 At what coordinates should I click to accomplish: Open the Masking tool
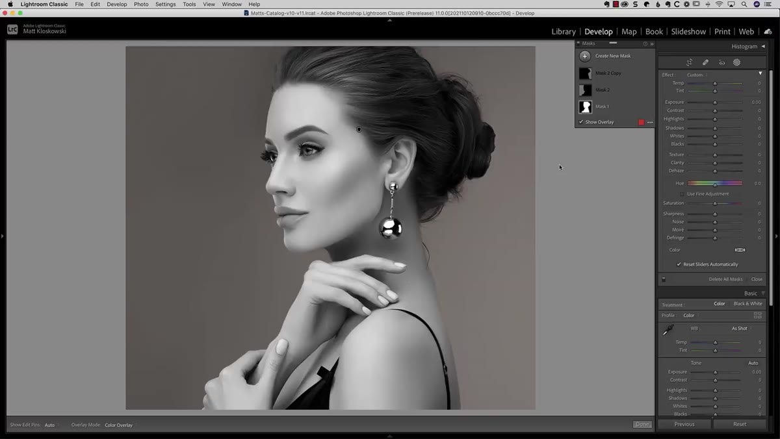coord(737,62)
